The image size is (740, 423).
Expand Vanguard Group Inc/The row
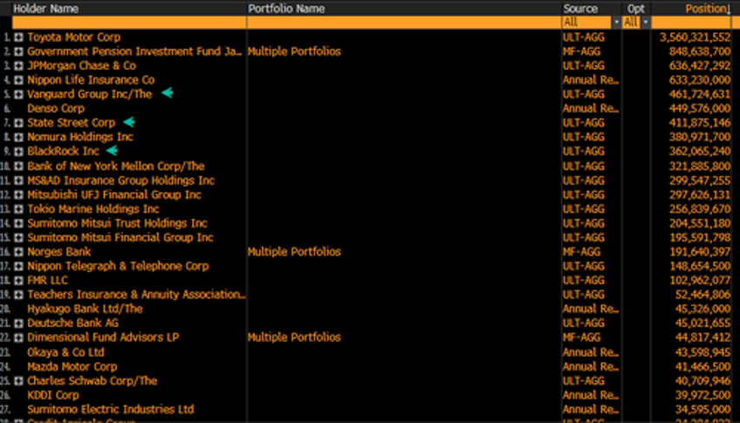(18, 94)
